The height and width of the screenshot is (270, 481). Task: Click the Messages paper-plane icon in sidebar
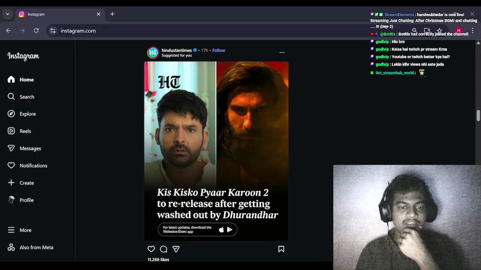pos(11,148)
